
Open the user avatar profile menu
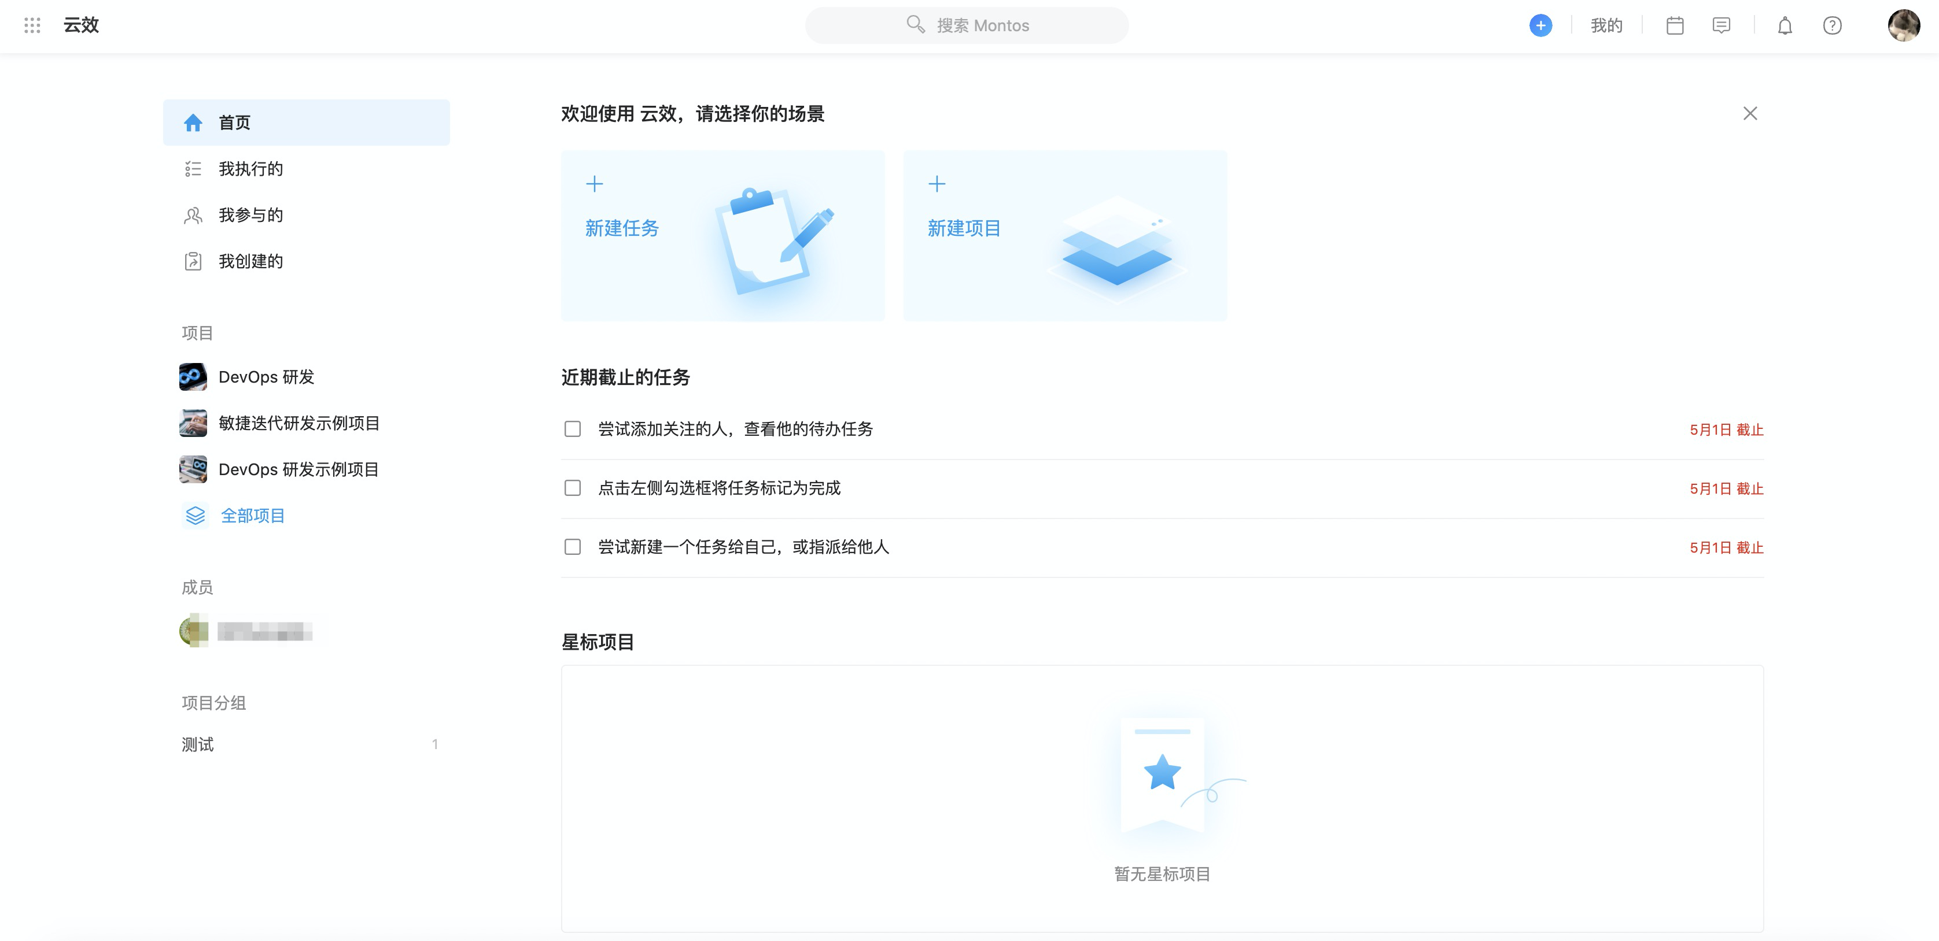point(1903,25)
